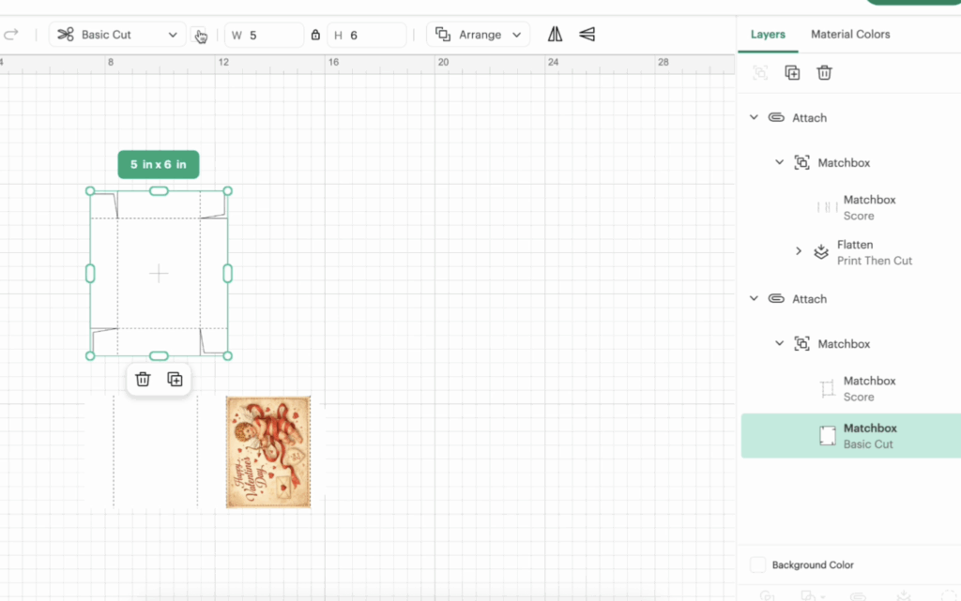Expand the Flatten Print Then Cut layer
Screen dimensions: 961x601
(x=799, y=251)
